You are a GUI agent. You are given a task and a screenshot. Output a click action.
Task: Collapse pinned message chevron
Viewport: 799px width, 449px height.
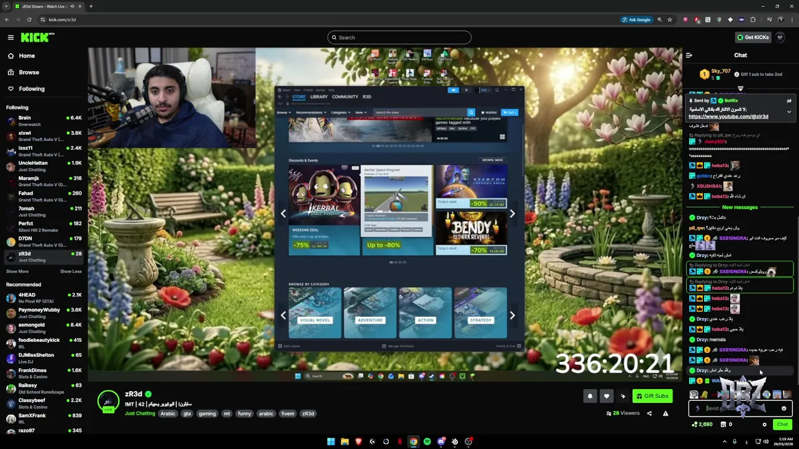(x=789, y=112)
